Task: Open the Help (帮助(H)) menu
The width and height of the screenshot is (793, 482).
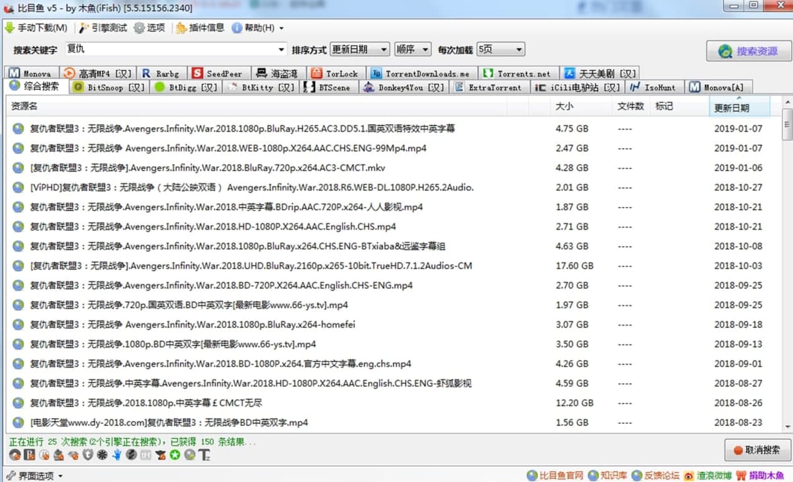Action: pos(258,28)
